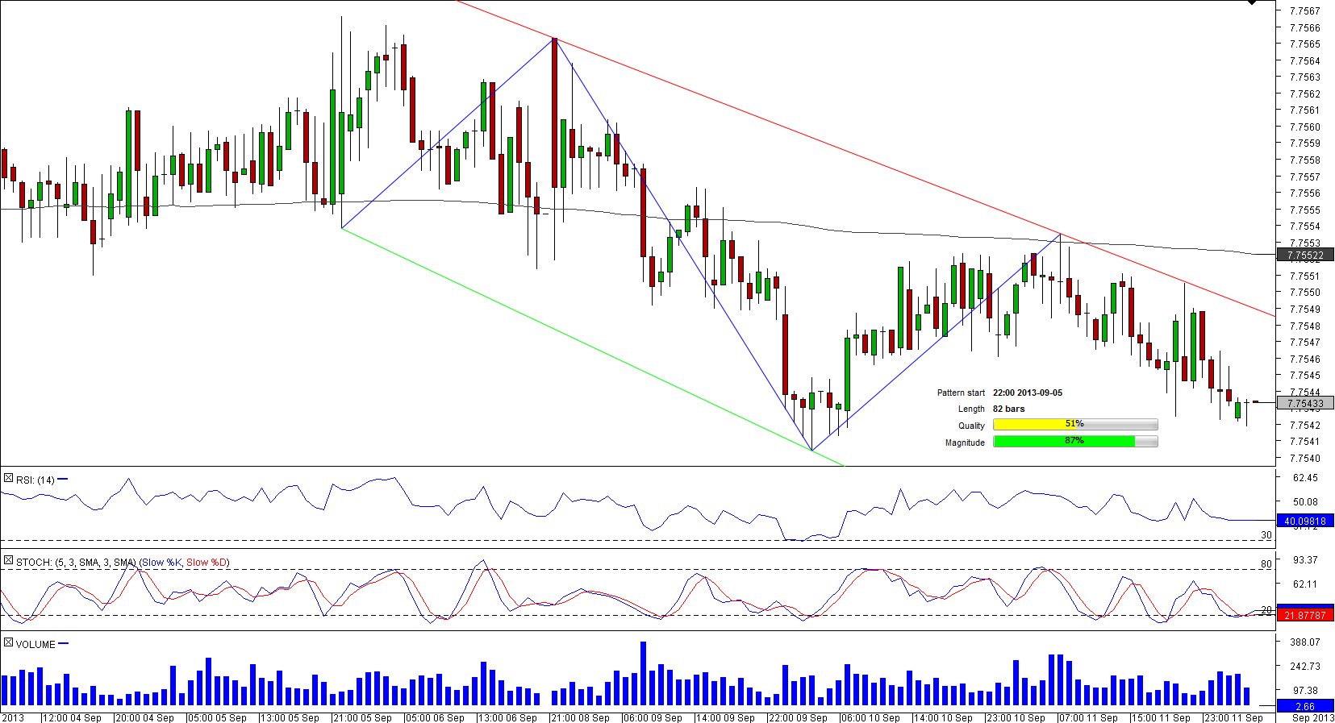Image resolution: width=1335 pixels, height=723 pixels.
Task: Click the 7.7545 price axis label
Action: tap(1305, 376)
